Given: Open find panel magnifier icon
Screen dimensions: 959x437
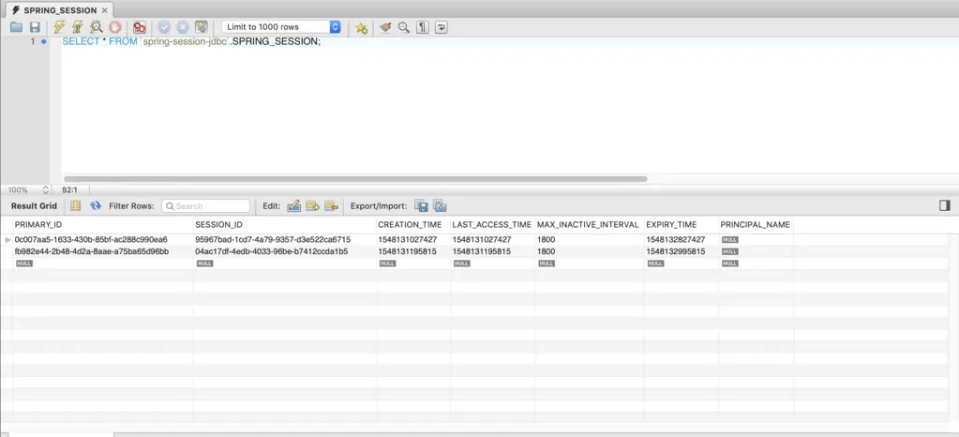Looking at the screenshot, I should click(404, 27).
